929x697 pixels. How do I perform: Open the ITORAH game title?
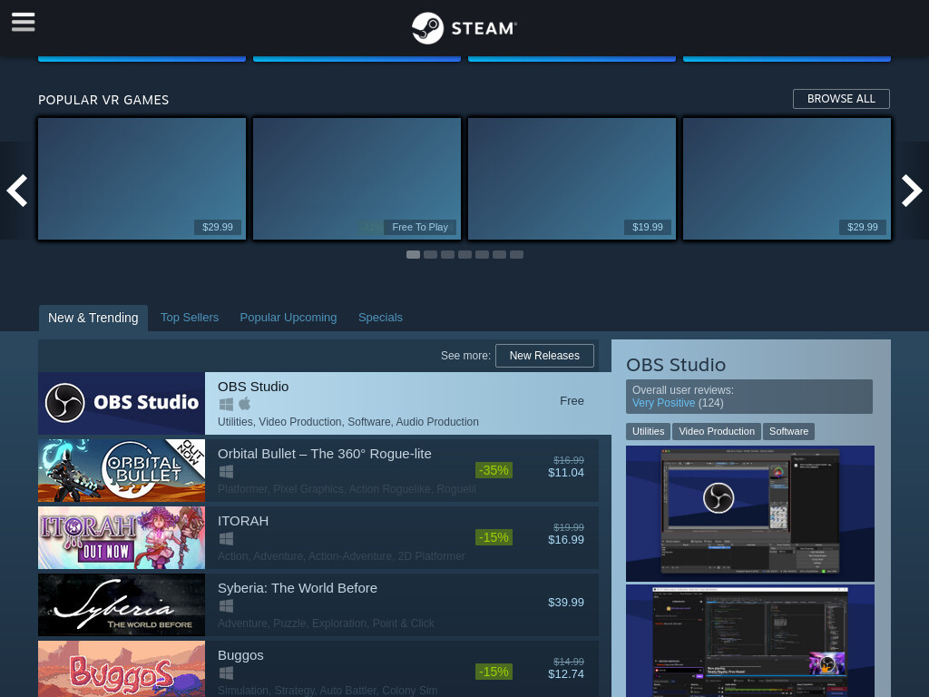243,521
